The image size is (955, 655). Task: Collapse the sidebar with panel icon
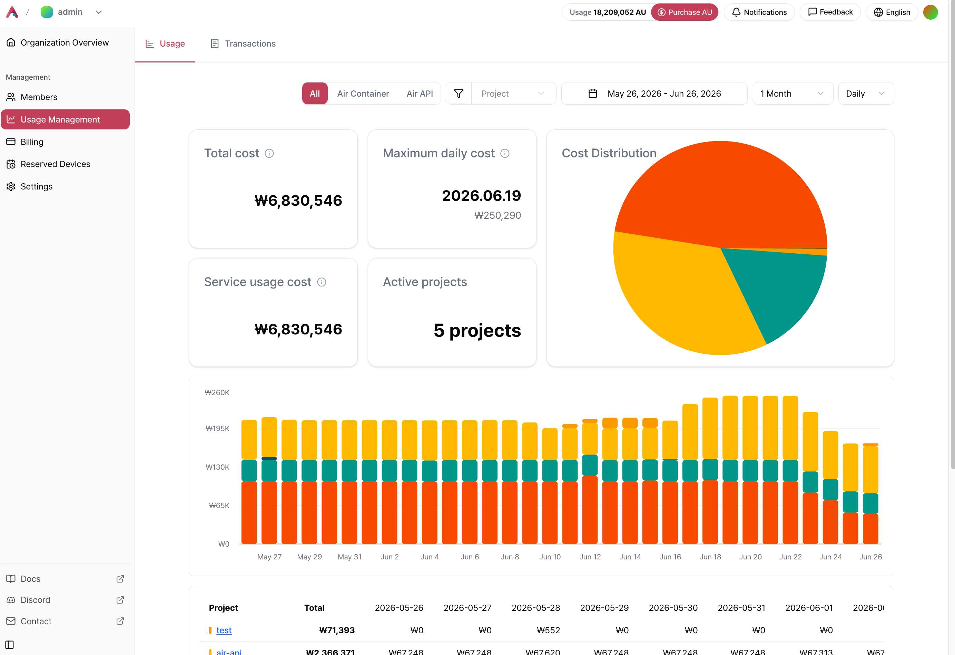pos(10,645)
